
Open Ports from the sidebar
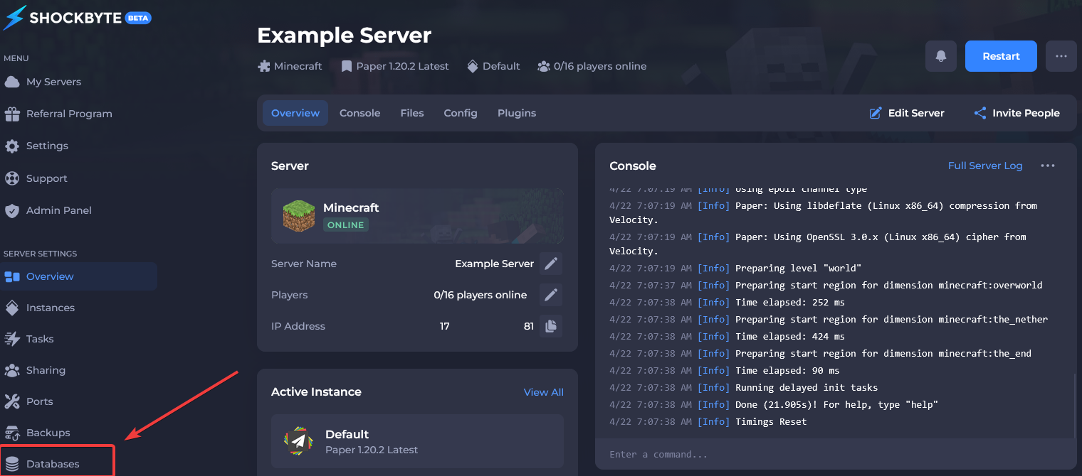tap(39, 401)
